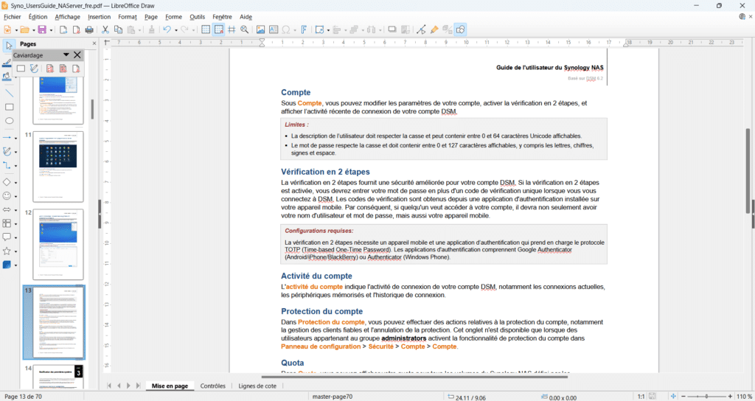Click Redacted Export (White) icon in Caviardage
This screenshot has width=755, height=401.
49,69
